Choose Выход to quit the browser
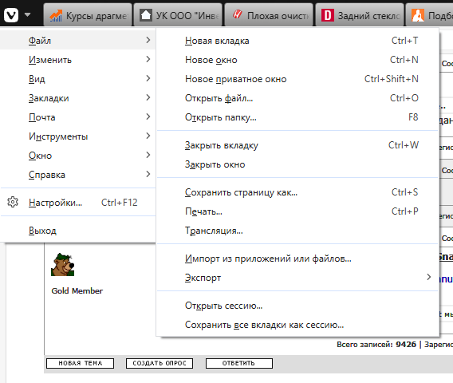Image resolution: width=453 pixels, height=383 pixels. pyautogui.click(x=77, y=231)
